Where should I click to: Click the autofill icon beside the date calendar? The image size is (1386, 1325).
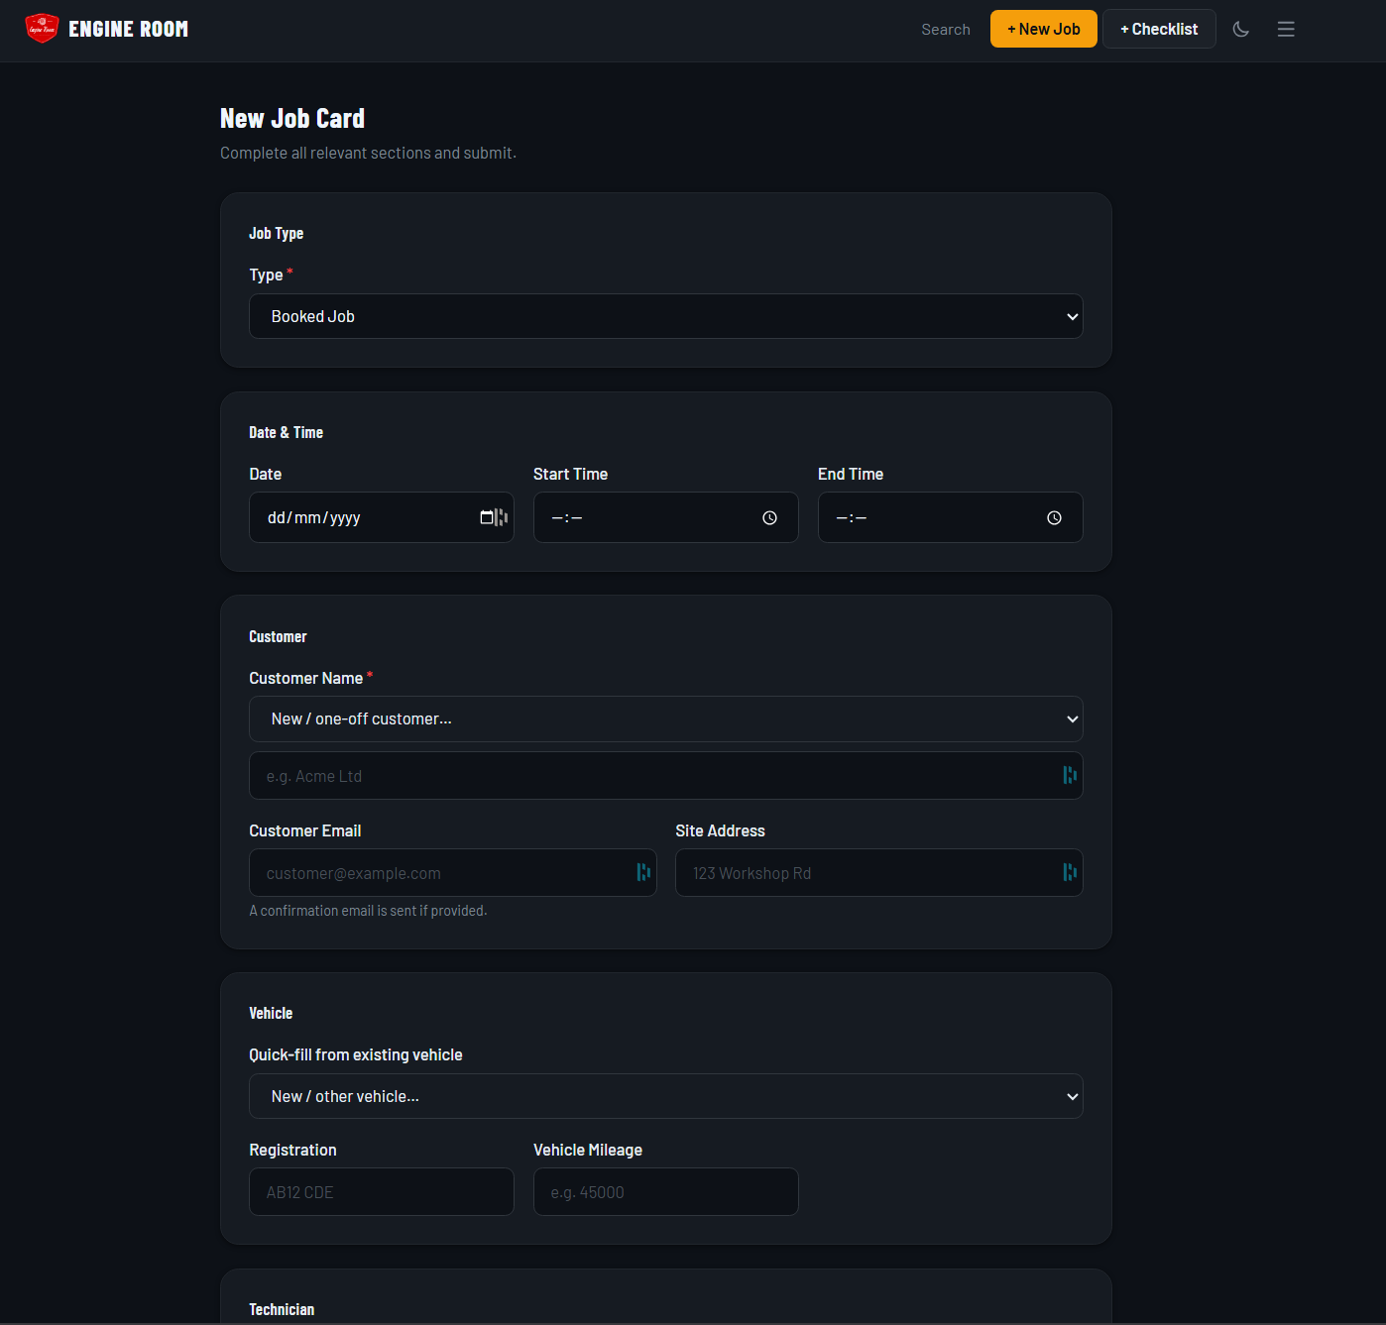[502, 517]
